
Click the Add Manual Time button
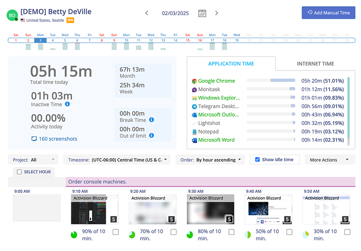tap(328, 13)
